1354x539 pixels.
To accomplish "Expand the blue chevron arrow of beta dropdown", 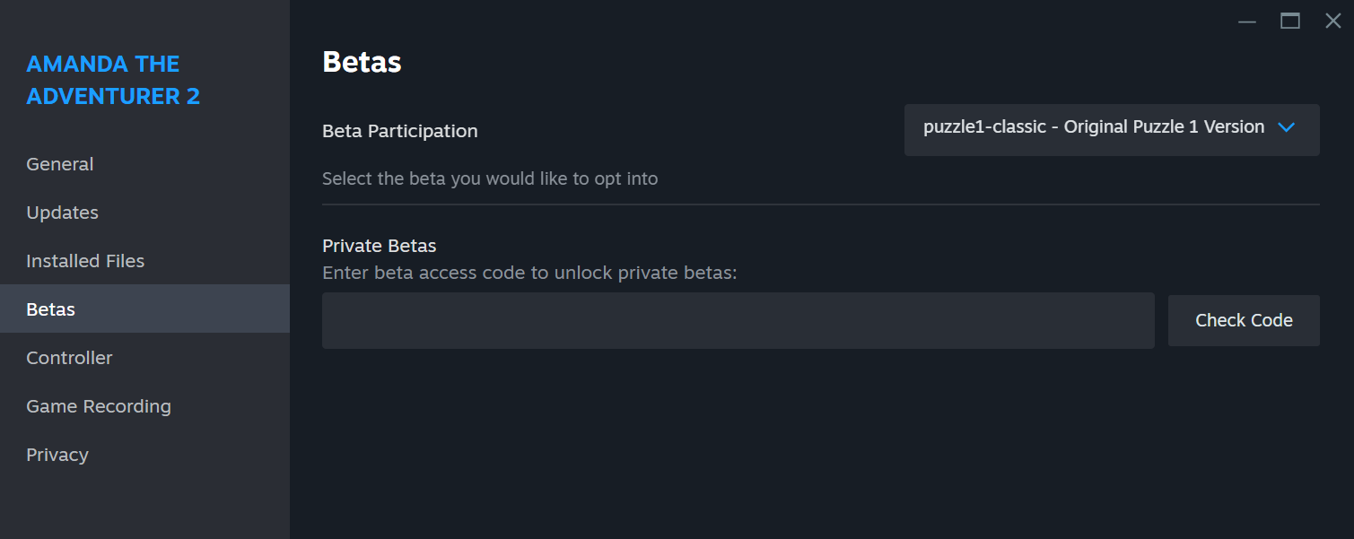I will point(1286,127).
